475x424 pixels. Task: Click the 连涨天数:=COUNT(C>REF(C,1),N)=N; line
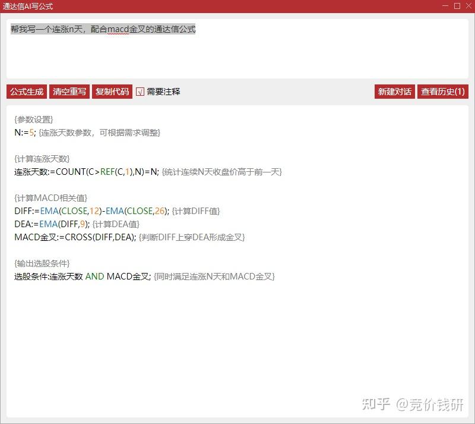86,172
